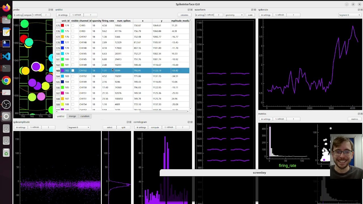Viewport: 363px width, 204px height.
Task: Float the probe panel
Action: (x=49, y=10)
